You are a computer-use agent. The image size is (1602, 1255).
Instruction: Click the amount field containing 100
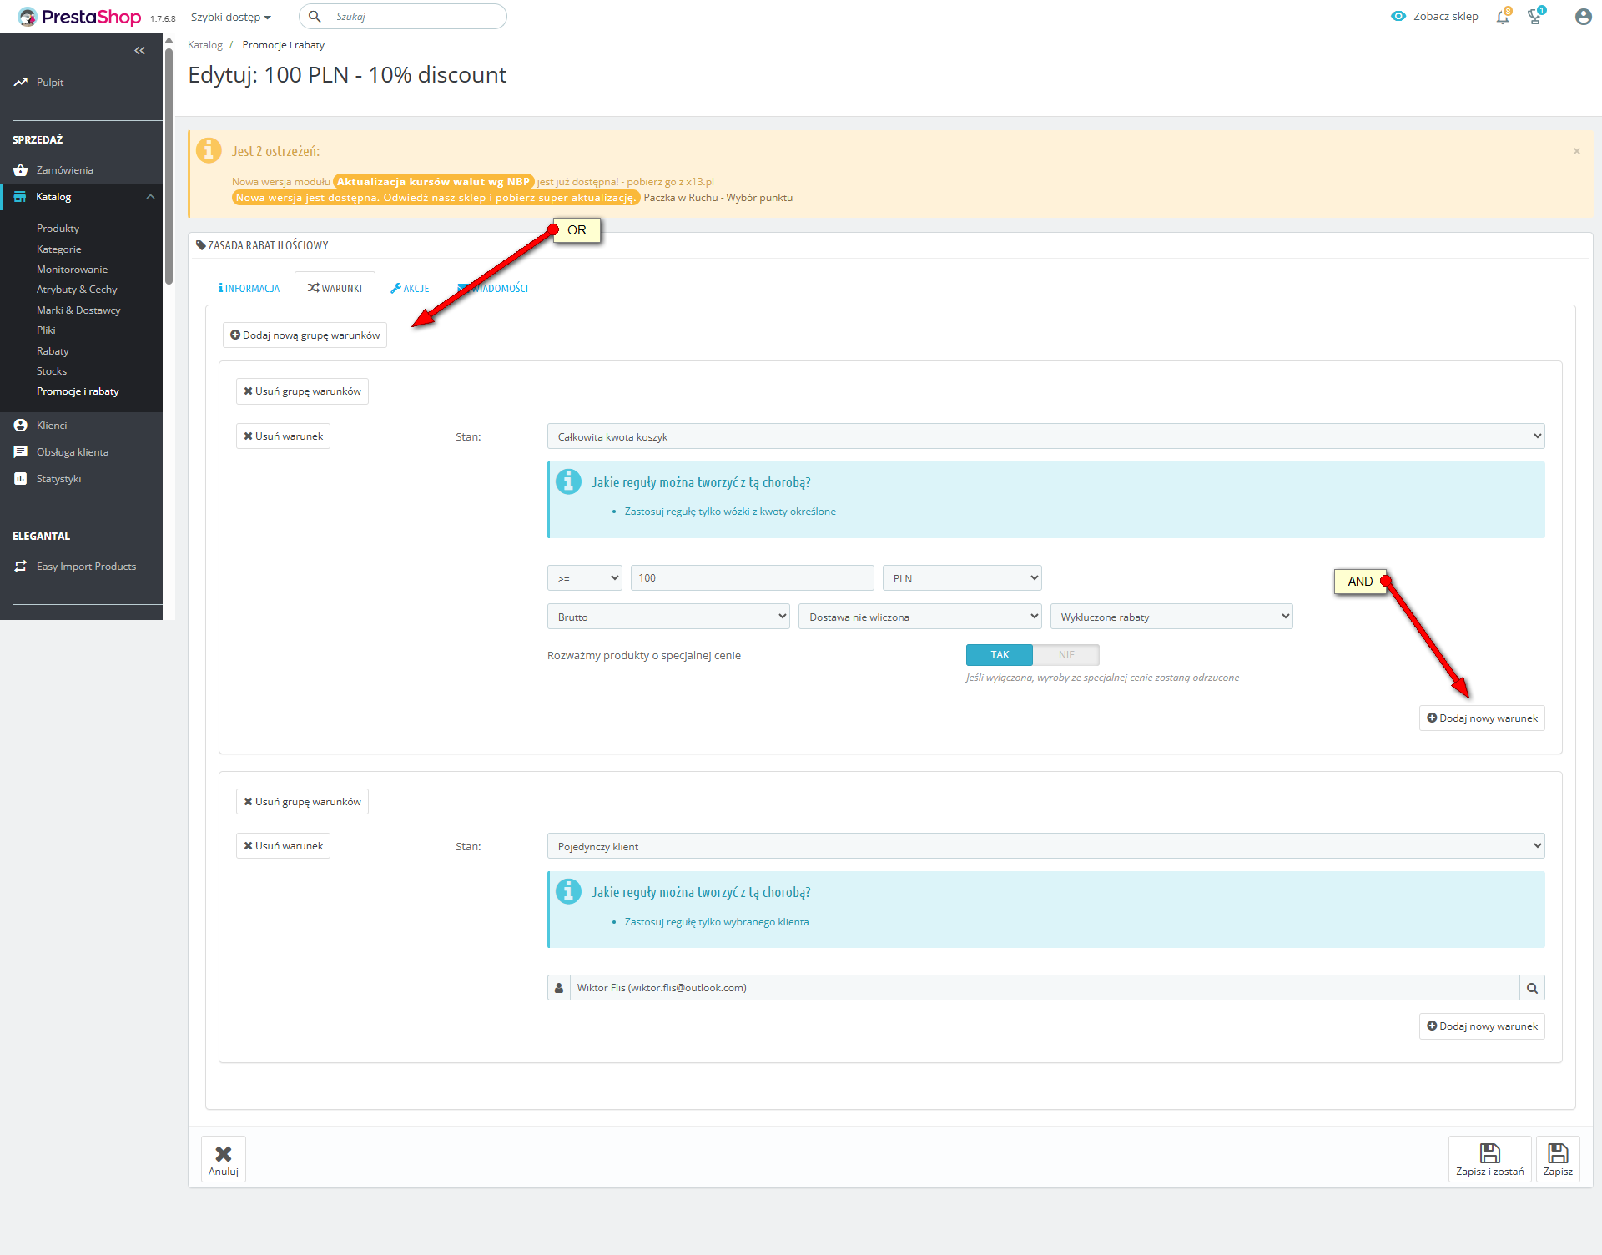[752, 578]
